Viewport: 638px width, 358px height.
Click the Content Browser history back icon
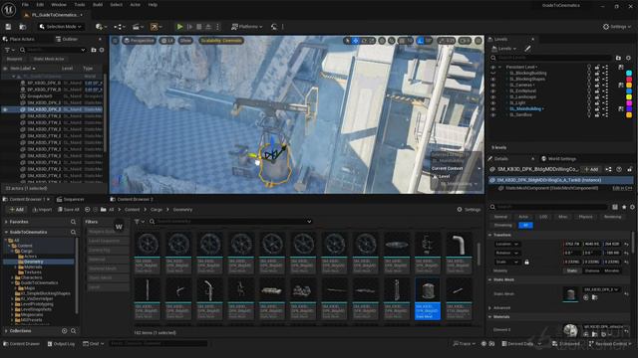pos(88,210)
